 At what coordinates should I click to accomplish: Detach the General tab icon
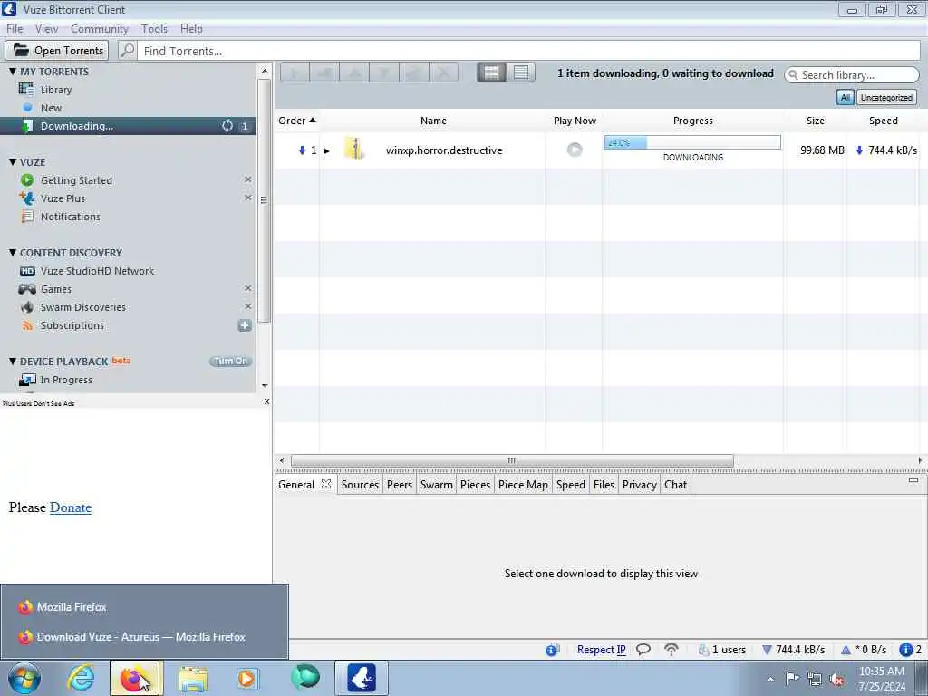[326, 484]
